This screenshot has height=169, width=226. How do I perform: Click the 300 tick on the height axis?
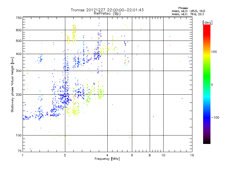click(19, 71)
